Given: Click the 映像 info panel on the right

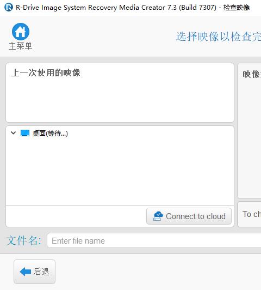Looking at the screenshot, I should coord(250,131).
